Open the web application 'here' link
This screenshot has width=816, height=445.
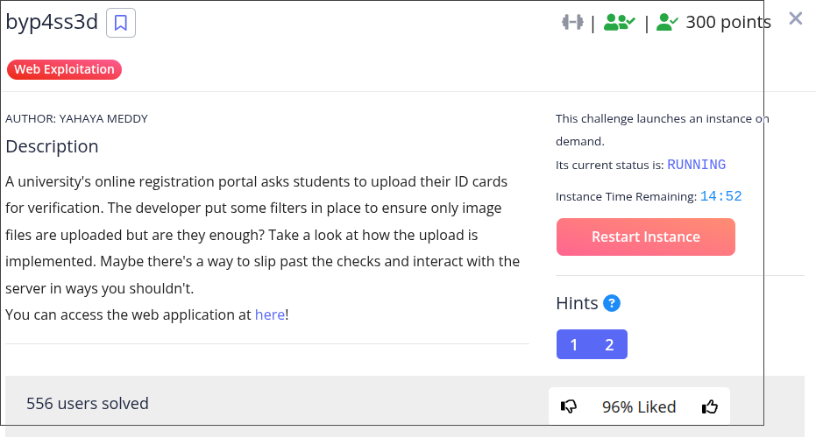(269, 314)
